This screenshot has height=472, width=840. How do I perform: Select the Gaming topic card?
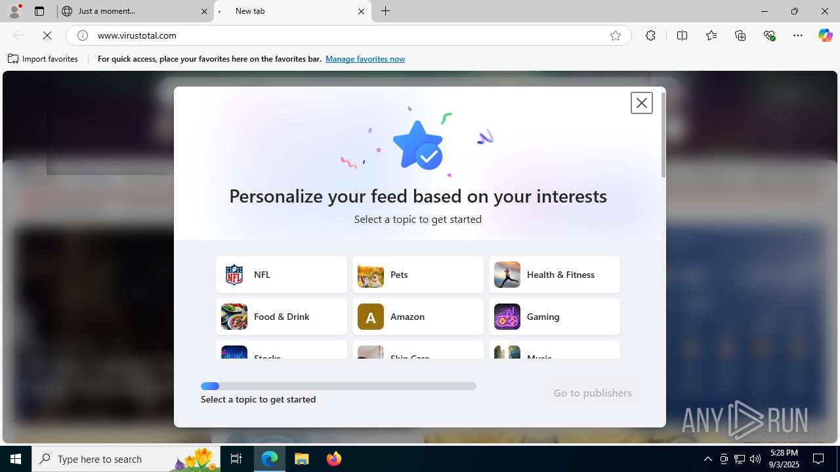coord(555,317)
